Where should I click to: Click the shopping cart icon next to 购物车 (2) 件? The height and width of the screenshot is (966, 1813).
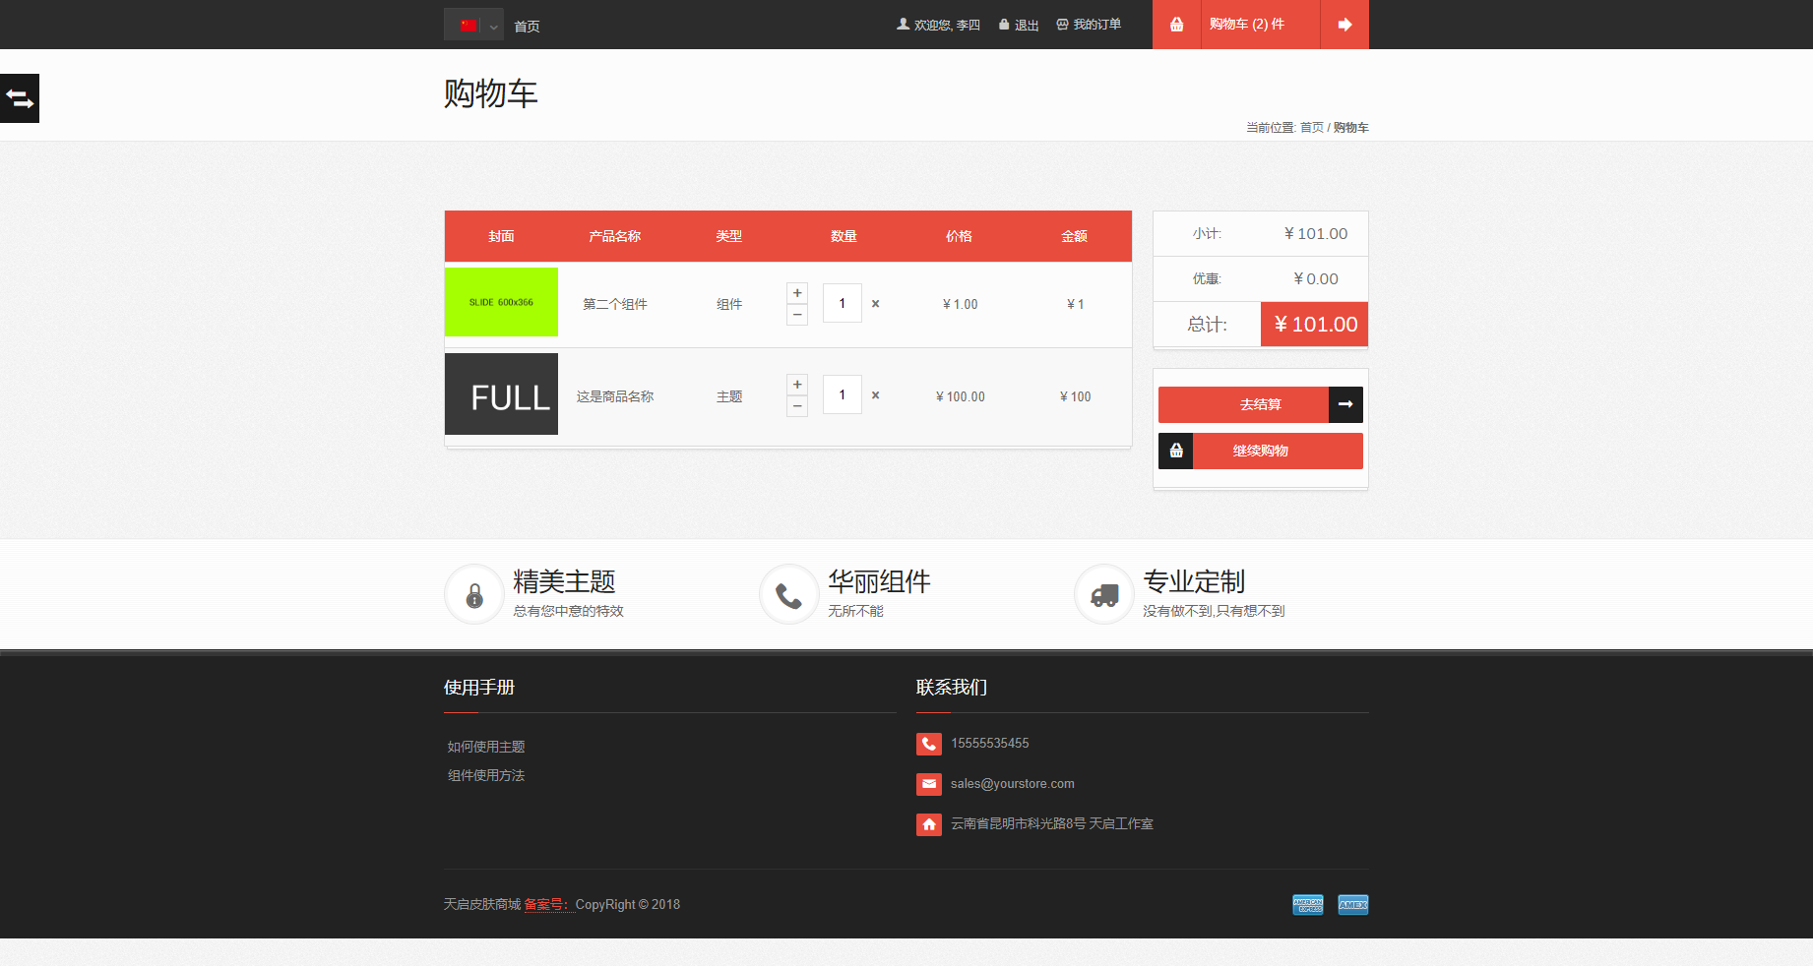coord(1176,24)
